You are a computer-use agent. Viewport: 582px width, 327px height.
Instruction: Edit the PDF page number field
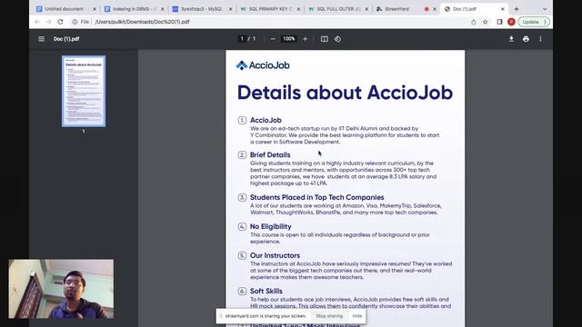(242, 39)
